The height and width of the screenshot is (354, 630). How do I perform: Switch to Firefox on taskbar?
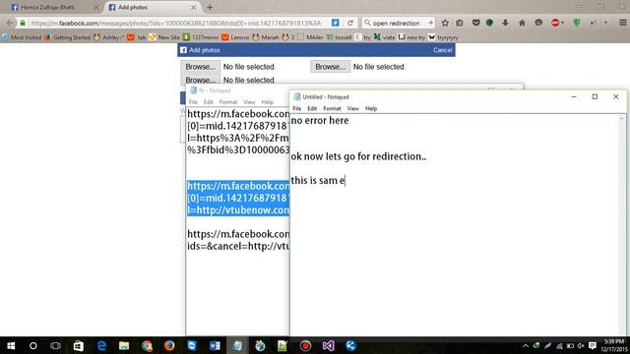click(169, 345)
